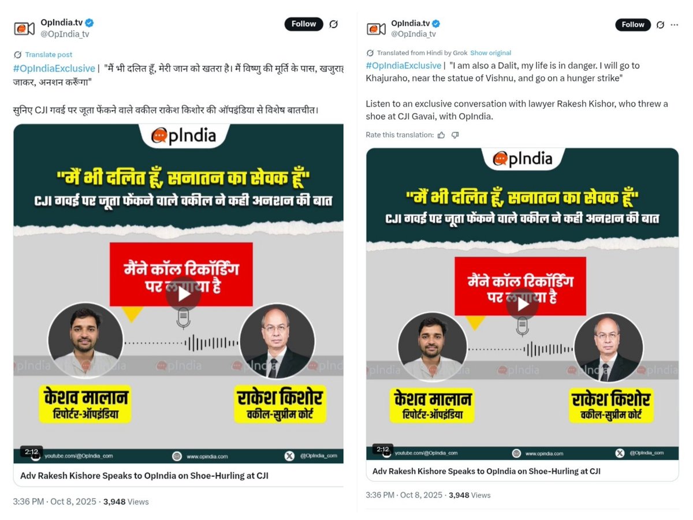Follow OpIndia.tv from the English translated post
Viewport: 693px width, 520px height.
pos(633,25)
